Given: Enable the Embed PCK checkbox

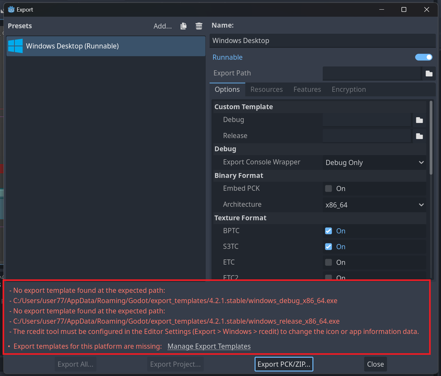Looking at the screenshot, I should point(328,188).
